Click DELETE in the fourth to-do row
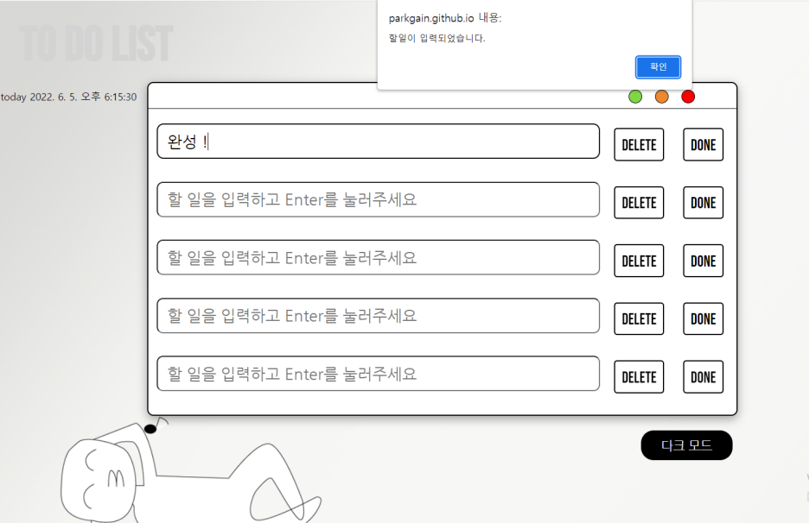The image size is (809, 523). tap(639, 319)
